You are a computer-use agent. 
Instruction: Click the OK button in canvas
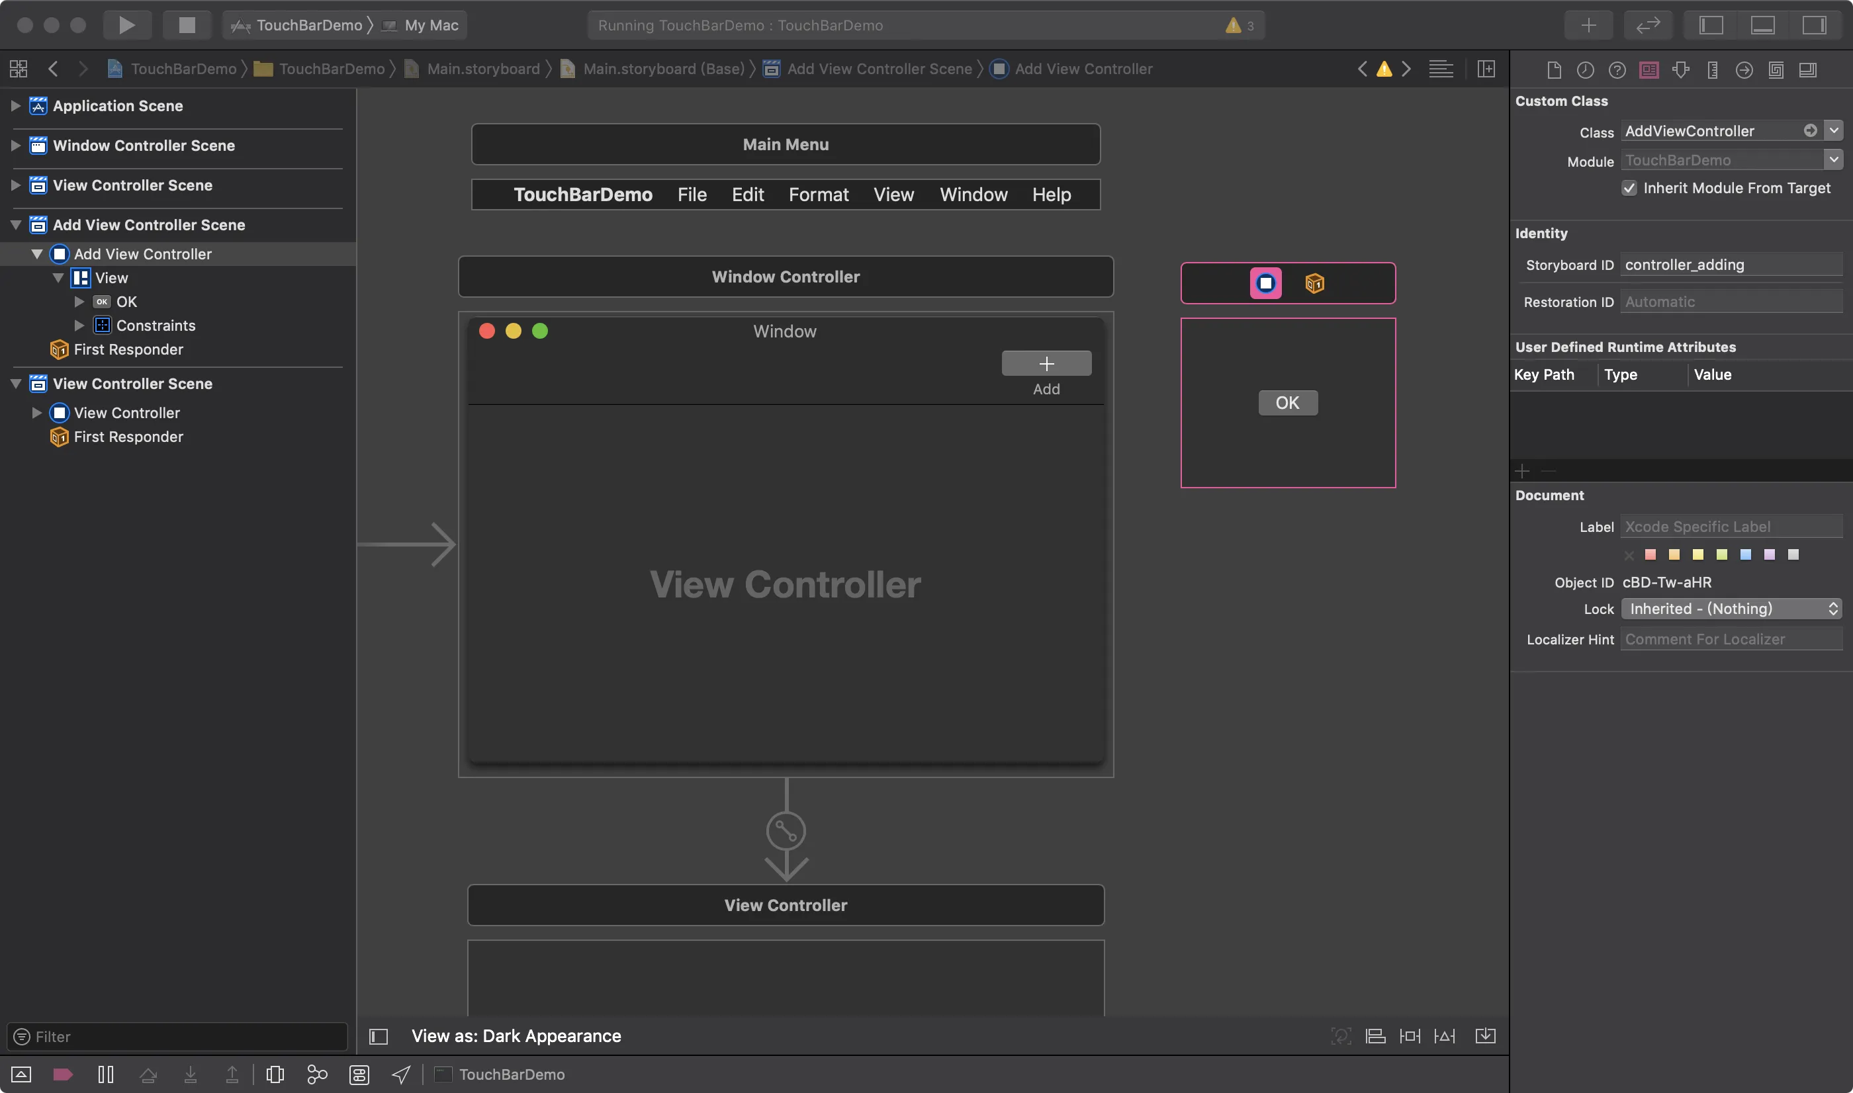point(1287,403)
